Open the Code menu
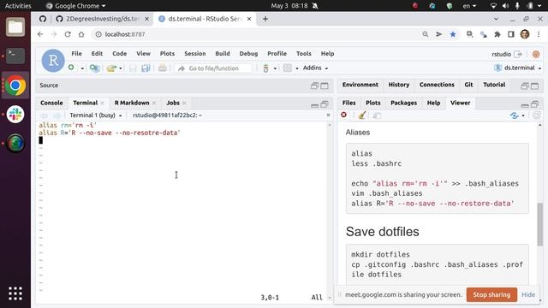This screenshot has height=308, width=548. pyautogui.click(x=120, y=53)
